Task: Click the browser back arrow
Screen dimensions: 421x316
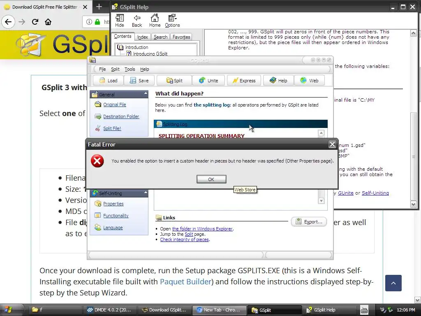Action: (8, 22)
